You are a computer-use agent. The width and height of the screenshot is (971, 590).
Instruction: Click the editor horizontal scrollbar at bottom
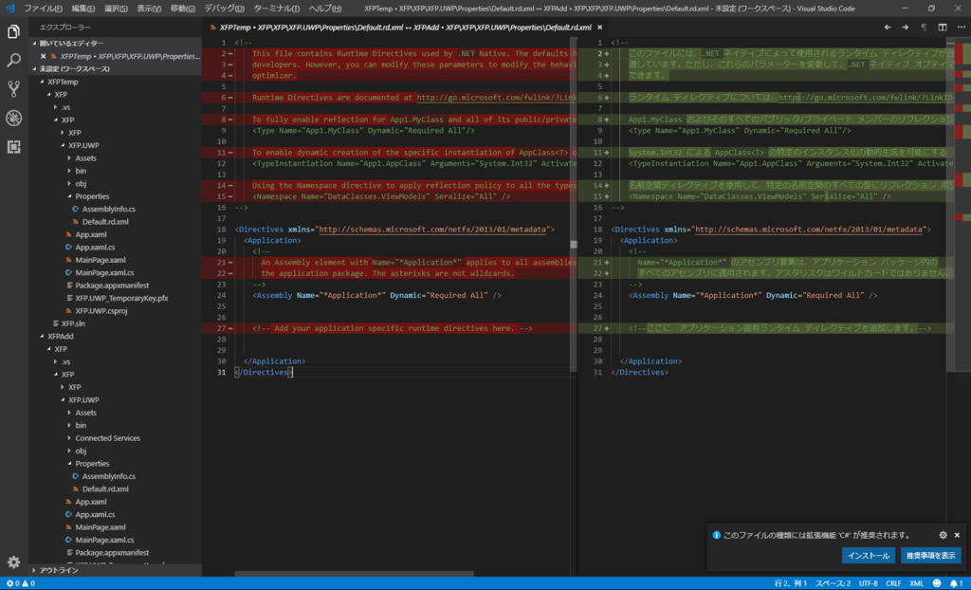tap(355, 575)
